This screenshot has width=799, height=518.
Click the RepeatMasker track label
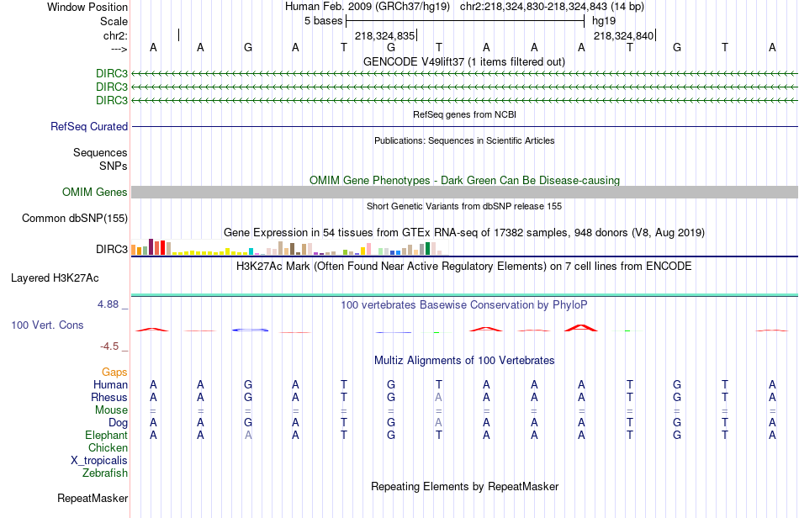pos(93,498)
